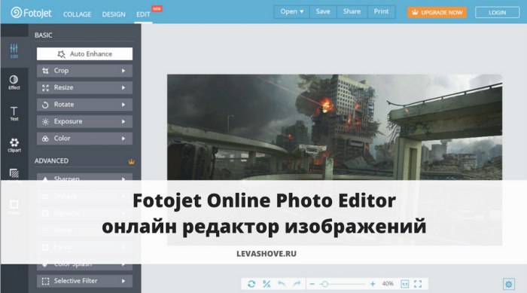Click the Exposure sun icon
The image size is (527, 293).
point(45,121)
